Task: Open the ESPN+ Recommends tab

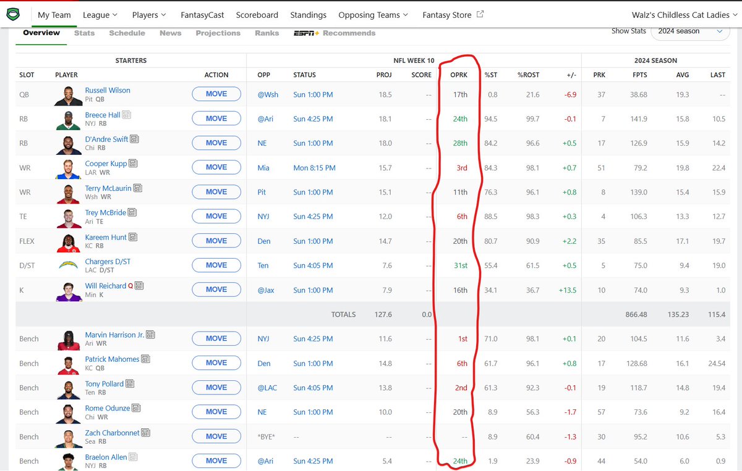Action: pos(335,33)
